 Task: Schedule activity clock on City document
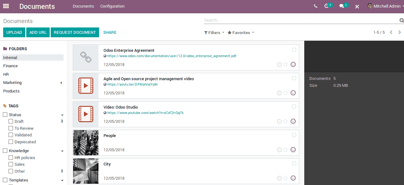279,178
